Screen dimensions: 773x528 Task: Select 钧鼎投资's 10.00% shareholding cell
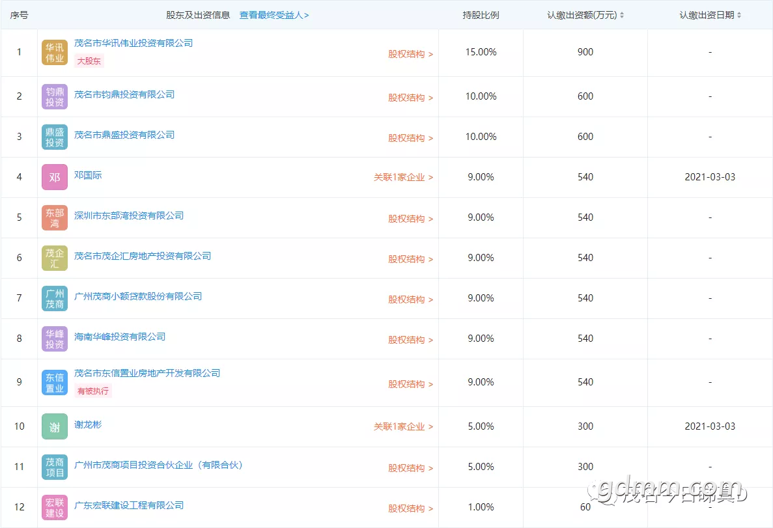481,96
